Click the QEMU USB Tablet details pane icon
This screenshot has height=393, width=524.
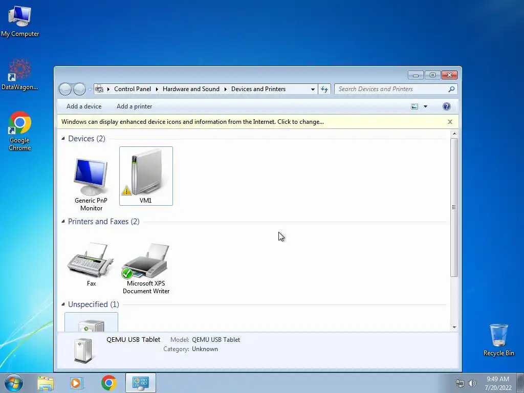(x=82, y=350)
